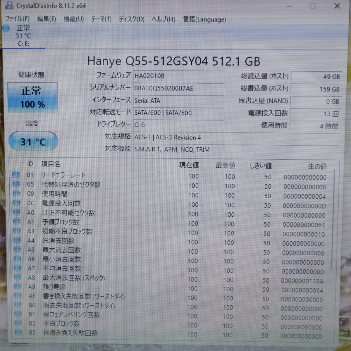The height and width of the screenshot is (351, 351).
Task: Select raw value 000000000010 in row A3
Action: (x=304, y=234)
